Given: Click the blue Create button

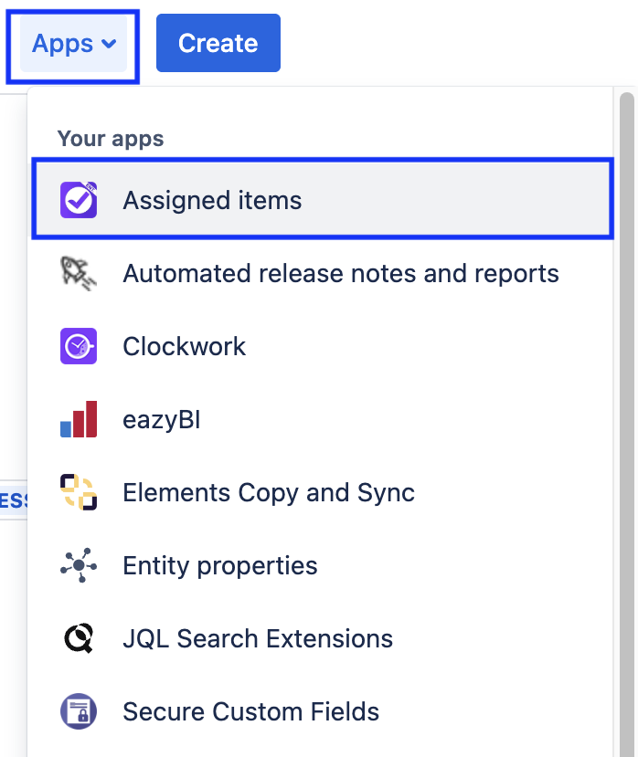Looking at the screenshot, I should pyautogui.click(x=218, y=43).
